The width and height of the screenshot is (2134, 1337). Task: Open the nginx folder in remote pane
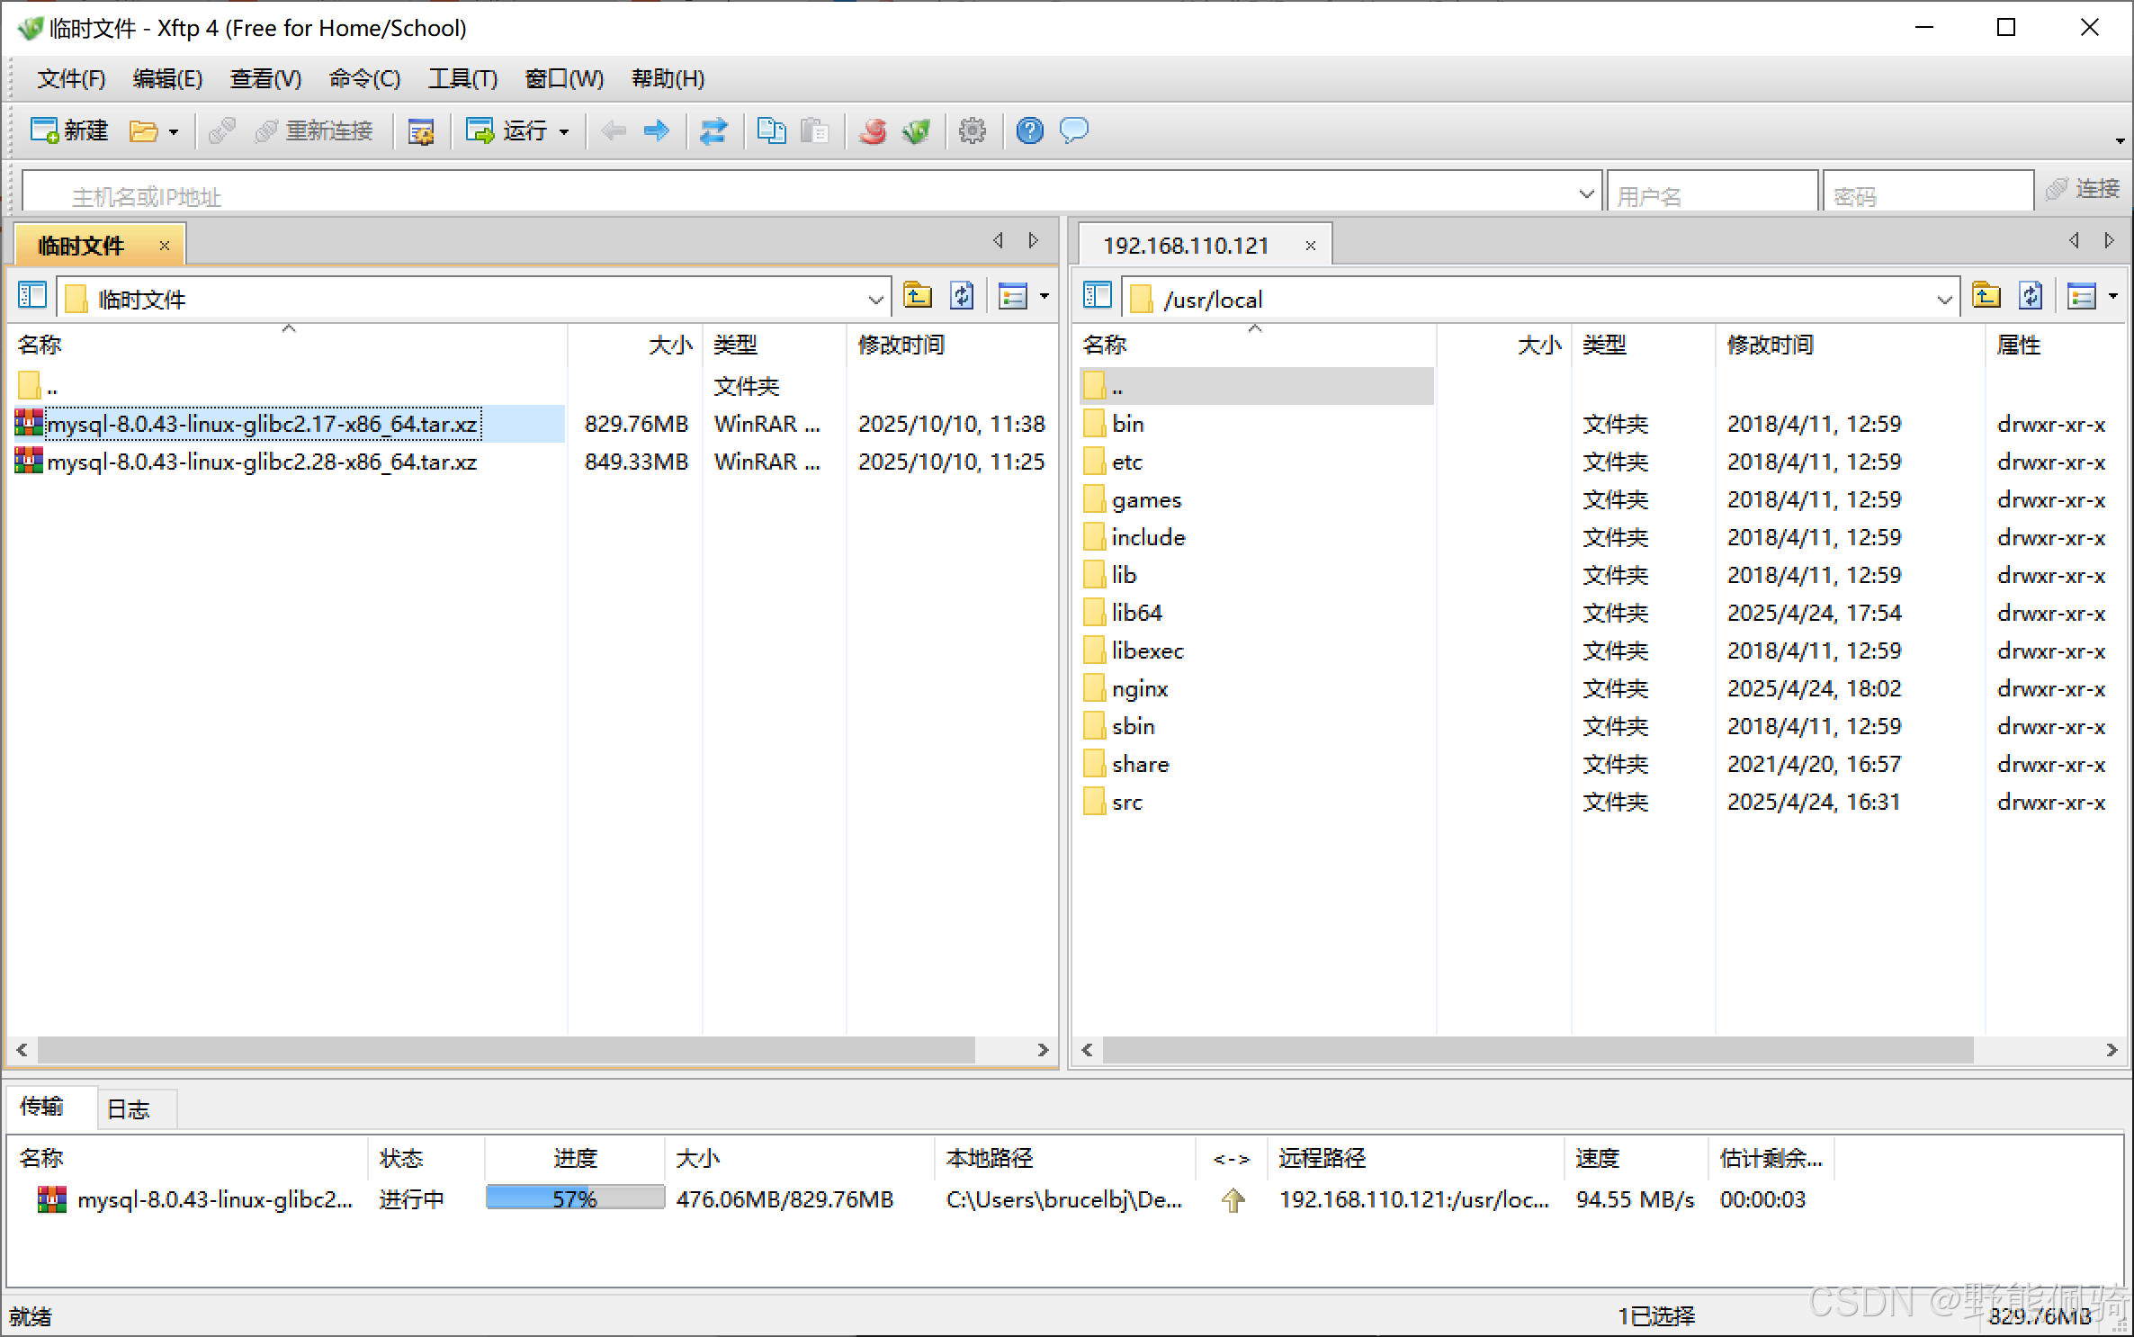pos(1139,689)
